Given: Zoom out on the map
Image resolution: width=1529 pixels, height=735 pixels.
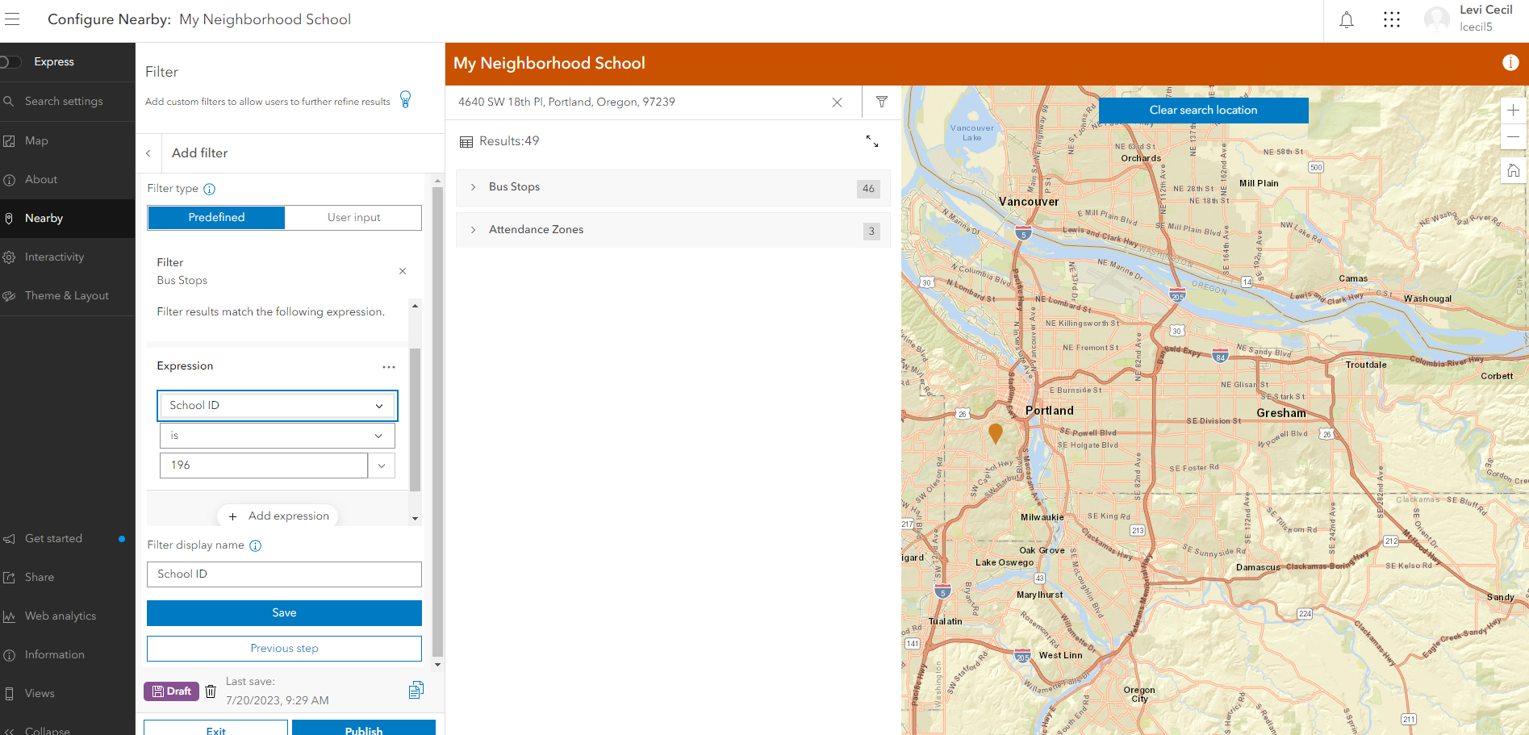Looking at the screenshot, I should (x=1513, y=137).
